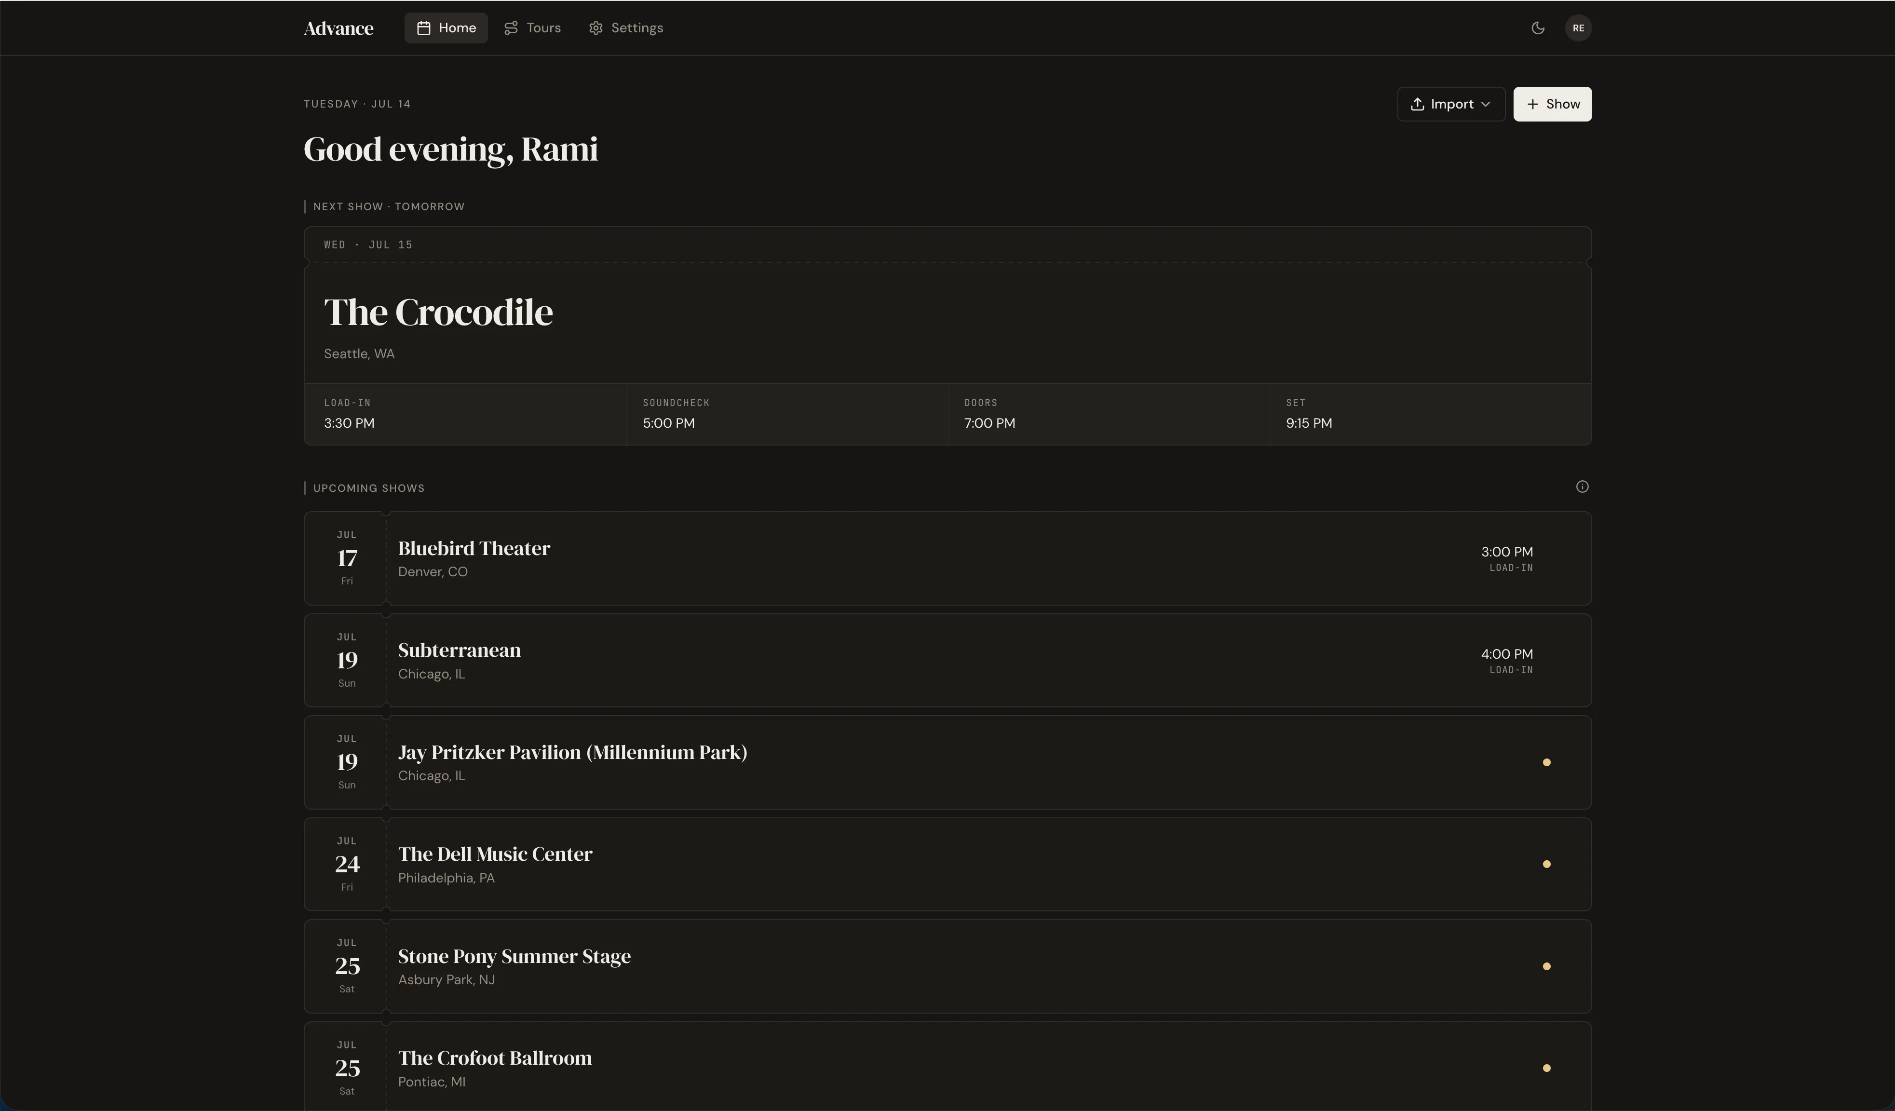The width and height of the screenshot is (1895, 1111).
Task: Go to the Home tab
Action: click(x=446, y=28)
